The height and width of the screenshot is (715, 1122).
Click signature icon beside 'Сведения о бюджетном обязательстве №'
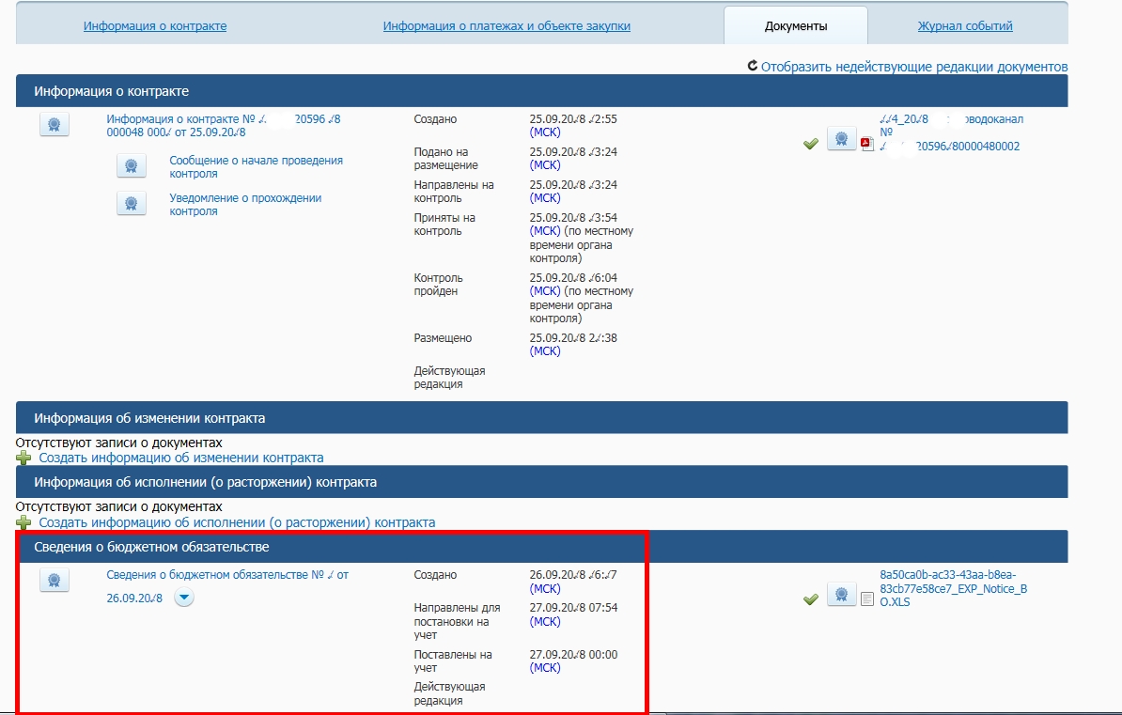[x=55, y=581]
